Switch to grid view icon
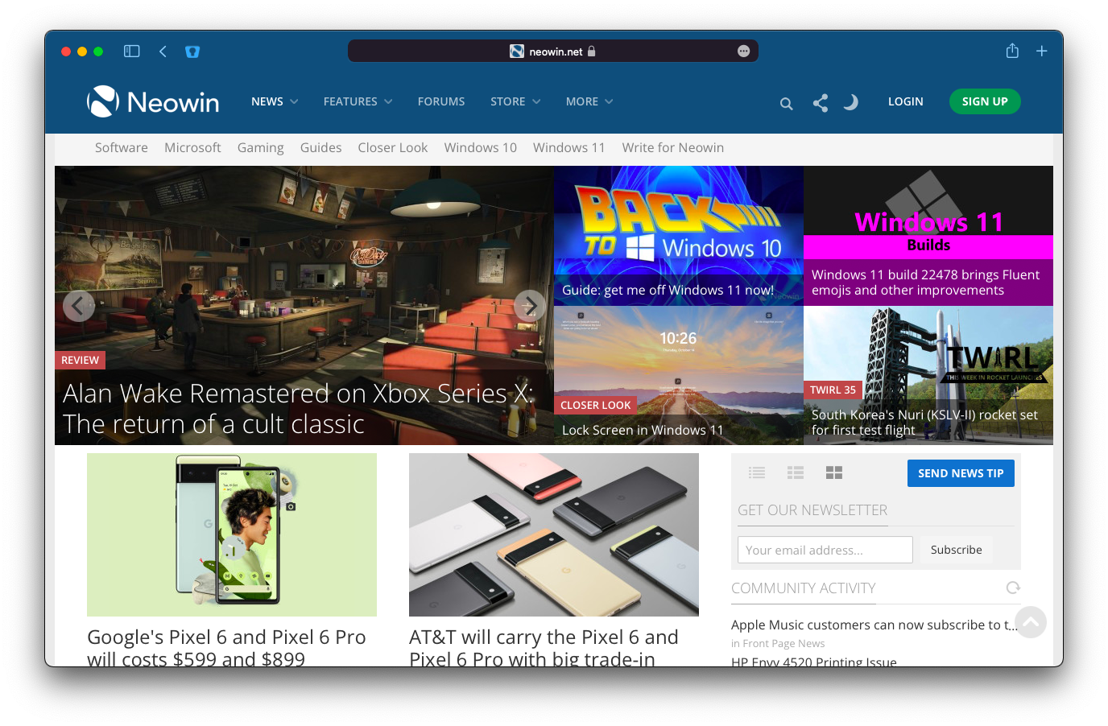 (x=834, y=472)
